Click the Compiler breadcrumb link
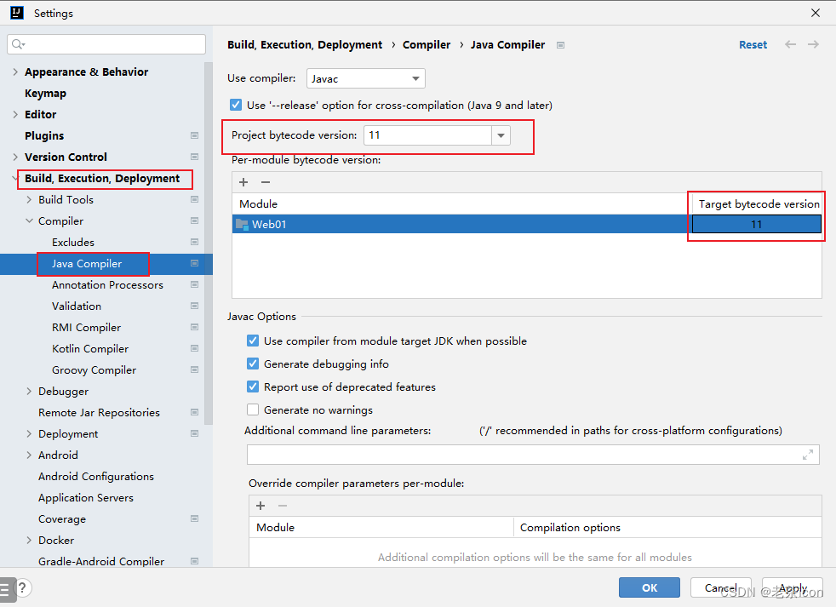 point(427,45)
